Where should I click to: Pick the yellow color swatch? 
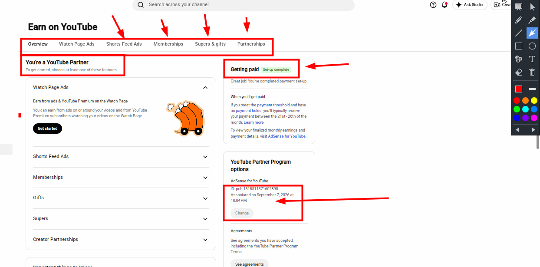pos(534,100)
